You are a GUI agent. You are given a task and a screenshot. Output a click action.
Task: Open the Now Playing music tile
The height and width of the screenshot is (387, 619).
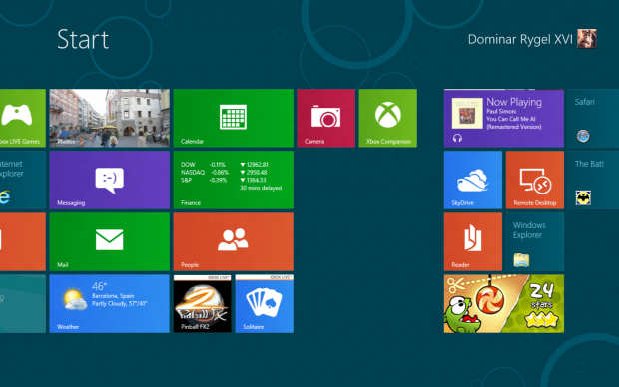click(x=504, y=118)
